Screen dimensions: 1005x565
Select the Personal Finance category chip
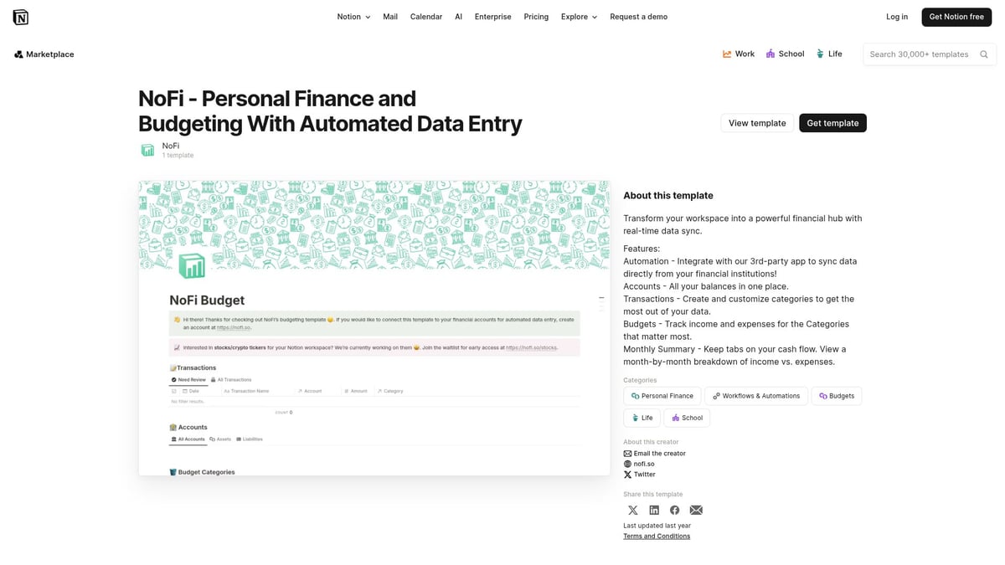662,395
